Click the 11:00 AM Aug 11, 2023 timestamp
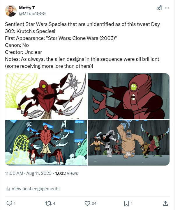Screen dimensions: 175x210 29,173
